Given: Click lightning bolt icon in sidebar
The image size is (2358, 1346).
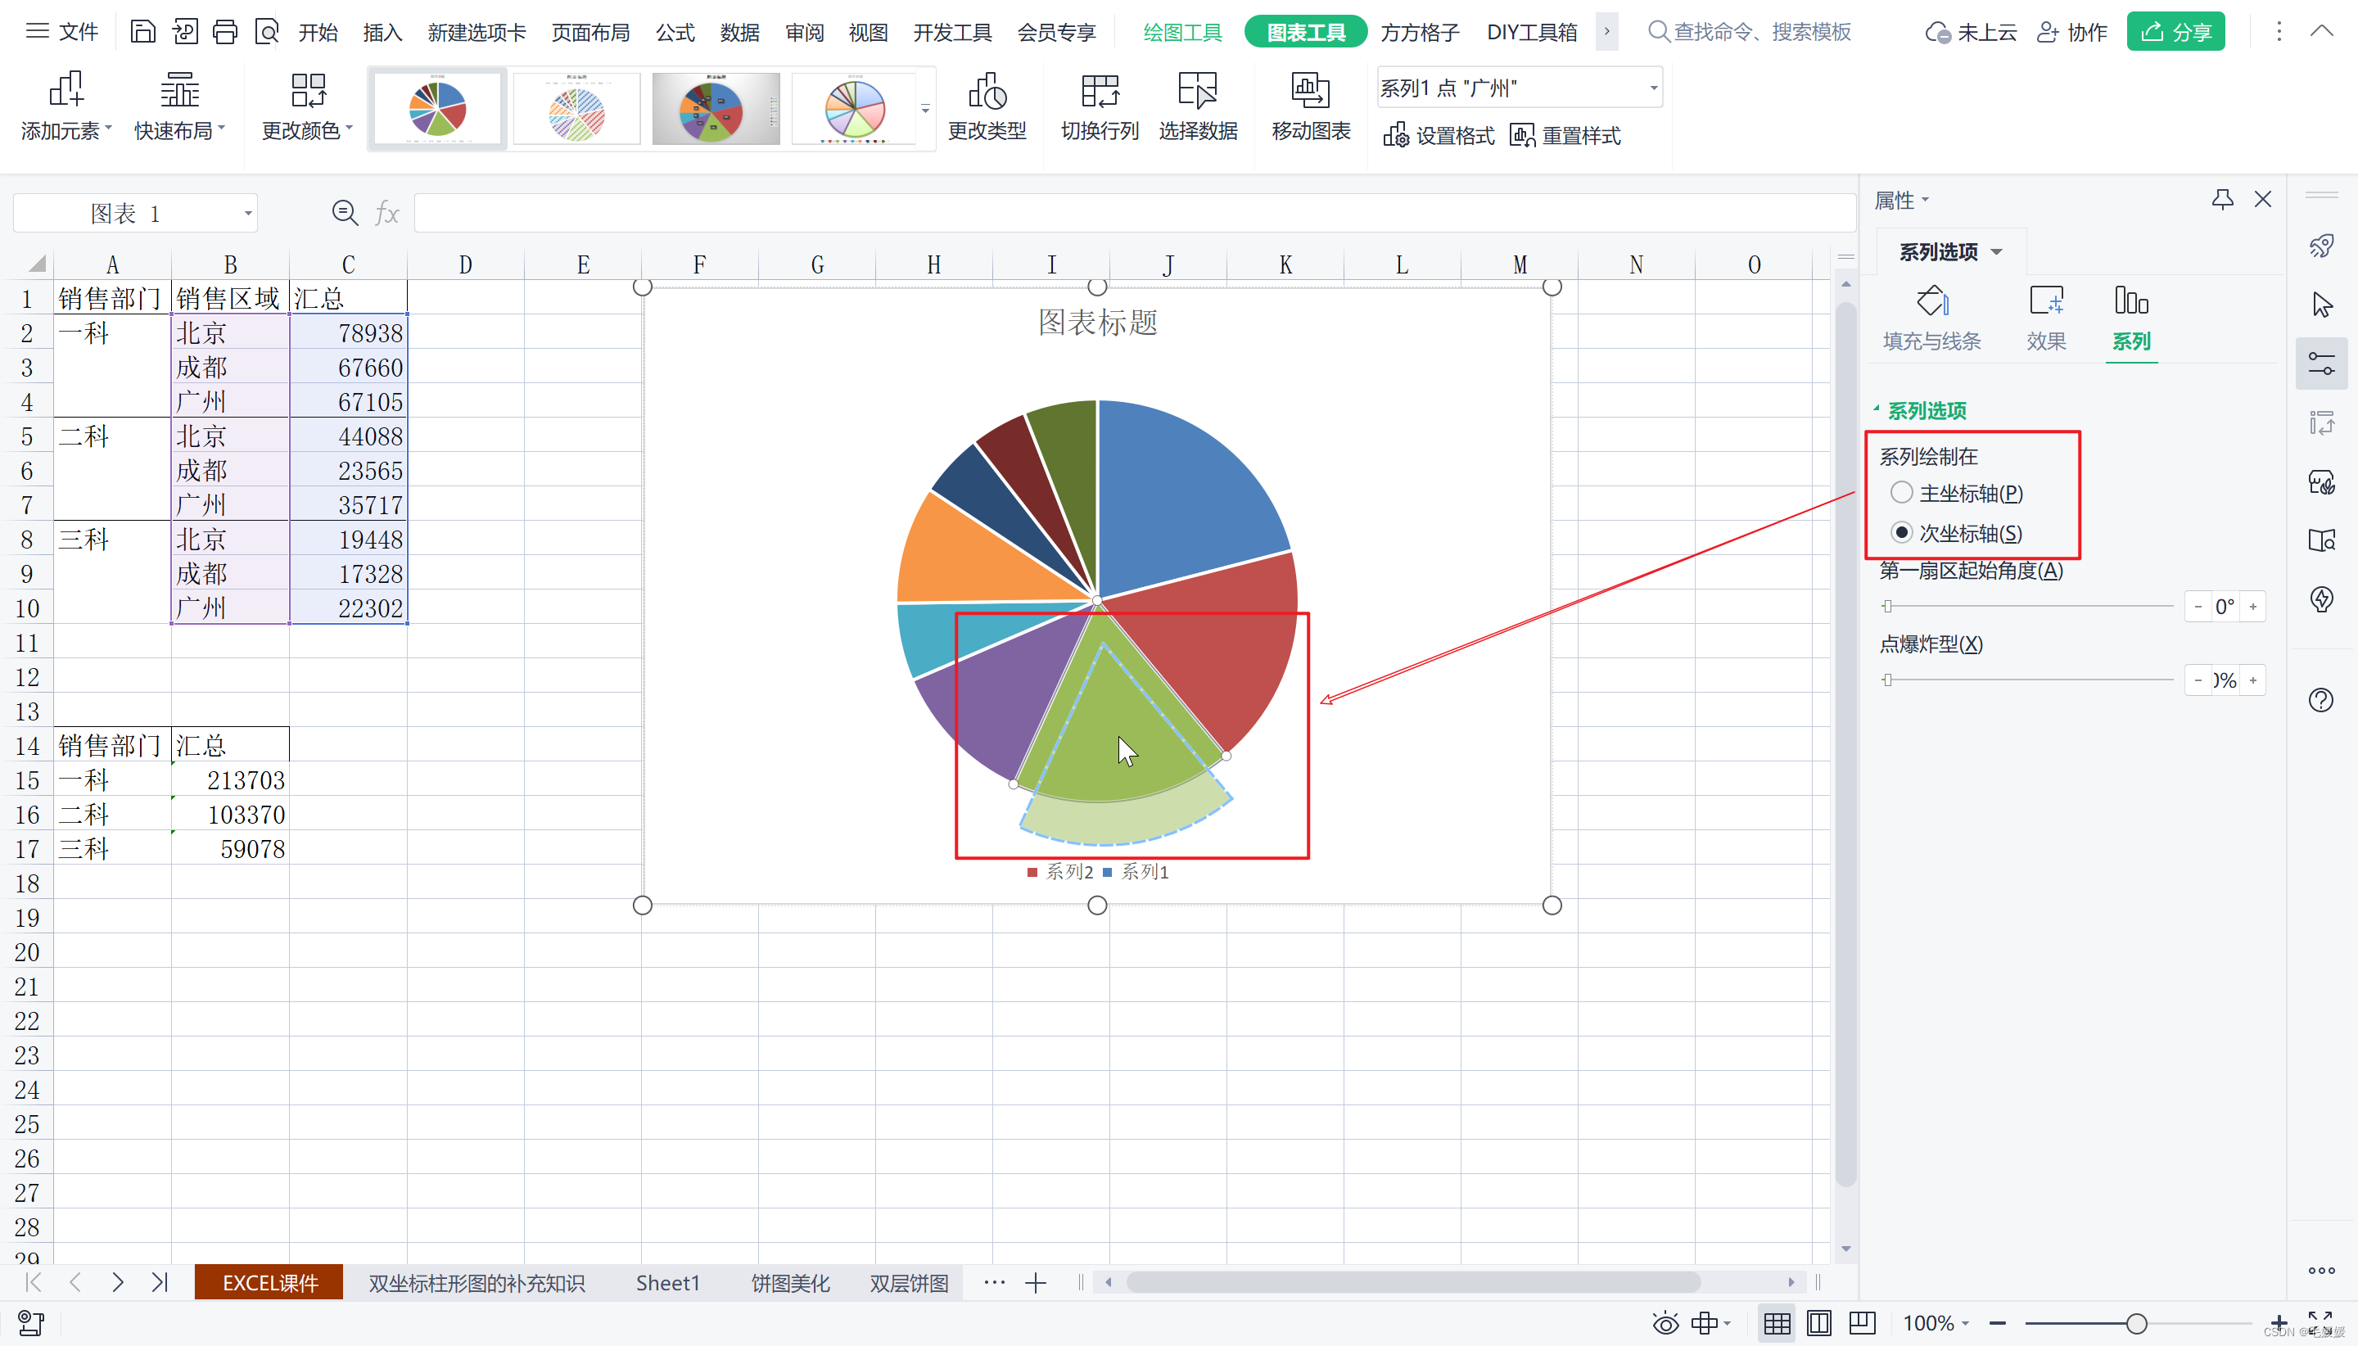Looking at the screenshot, I should point(2321,598).
